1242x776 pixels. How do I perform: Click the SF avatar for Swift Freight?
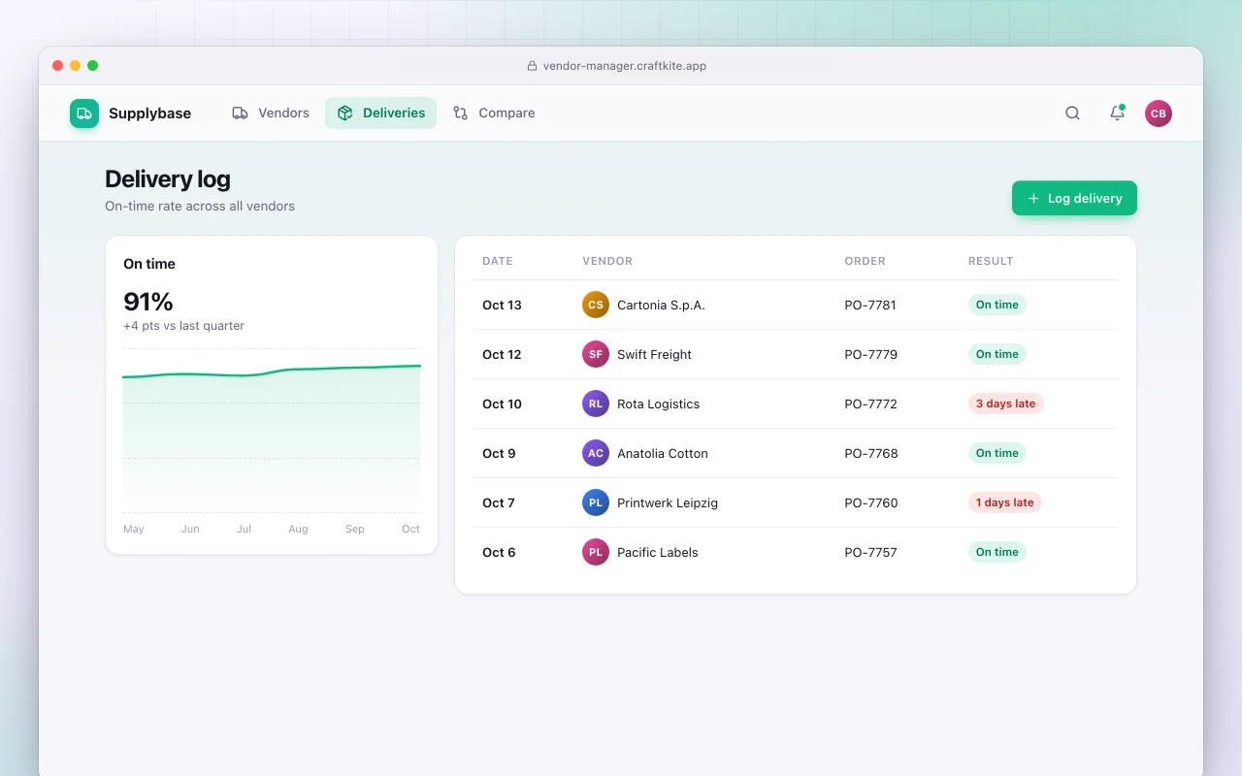(x=596, y=354)
